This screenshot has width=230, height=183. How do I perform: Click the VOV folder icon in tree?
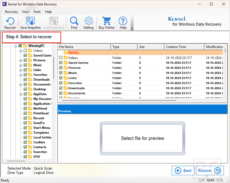[30, 157]
